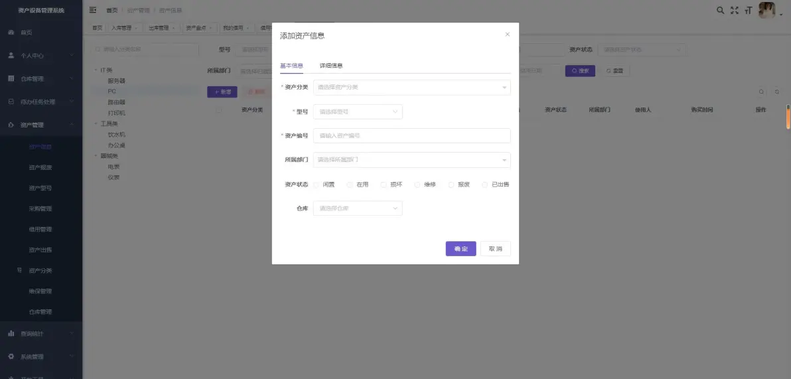Expand the 仓库管理 sidebar chevron
Image resolution: width=791 pixels, height=379 pixels.
(x=72, y=79)
